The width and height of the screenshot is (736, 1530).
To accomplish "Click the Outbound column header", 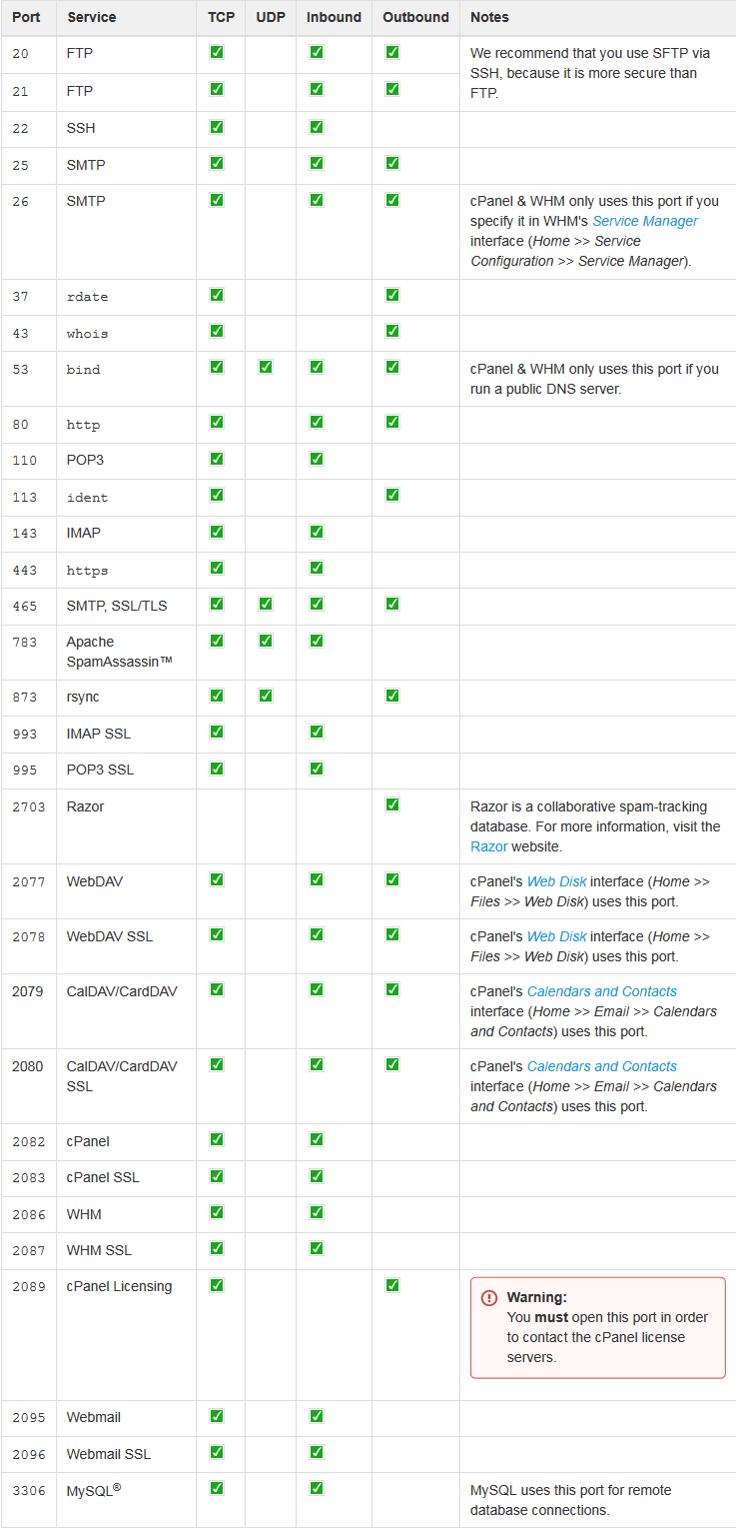I will tap(415, 17).
